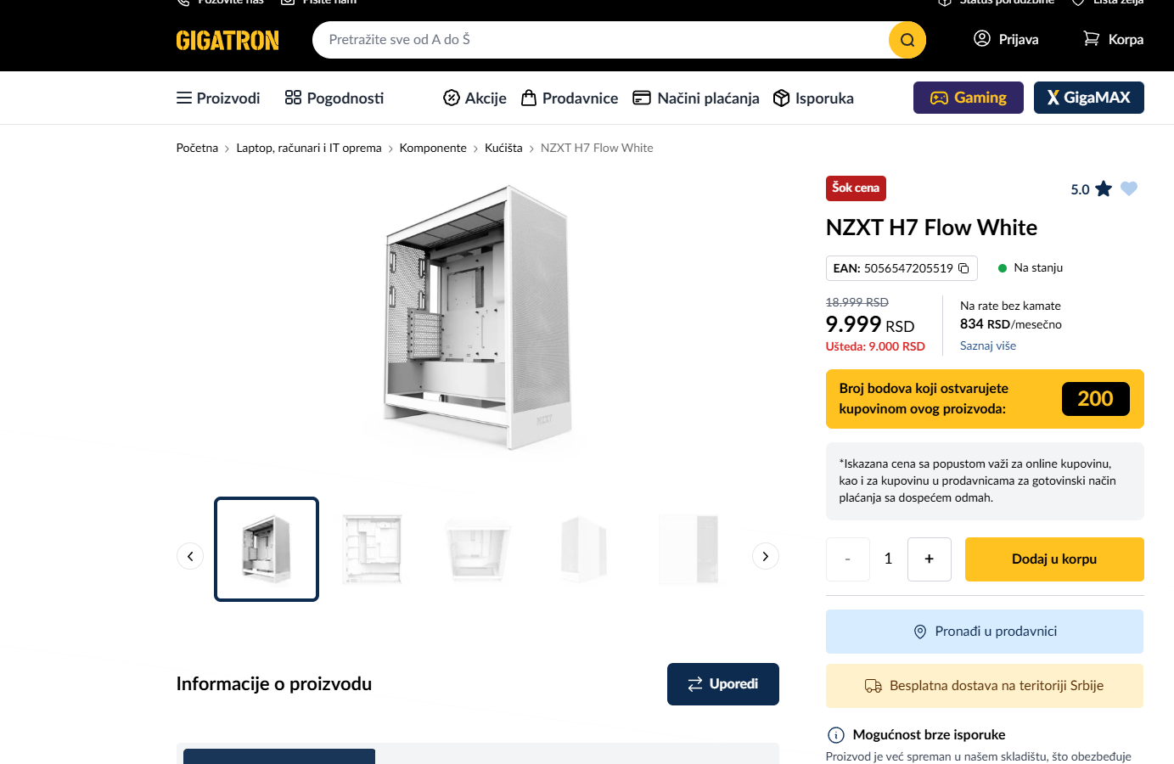Open the Proizvodi hamburger menu
The height and width of the screenshot is (764, 1174).
point(218,98)
